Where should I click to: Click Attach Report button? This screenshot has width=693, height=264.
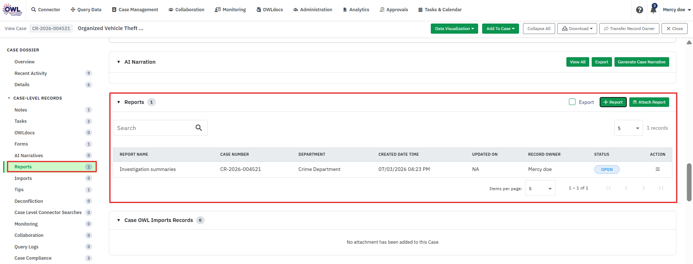click(x=649, y=102)
